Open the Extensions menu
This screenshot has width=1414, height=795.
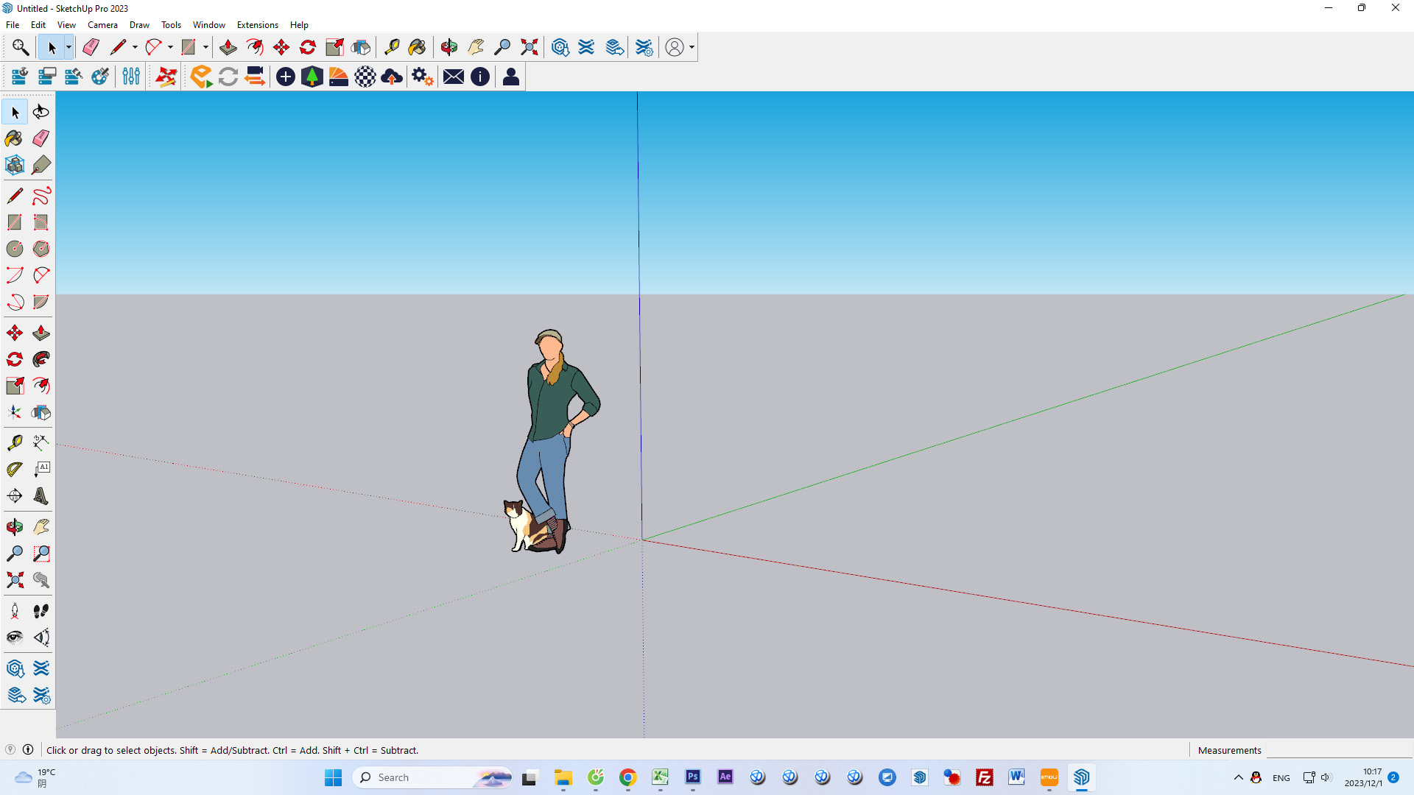(x=257, y=24)
